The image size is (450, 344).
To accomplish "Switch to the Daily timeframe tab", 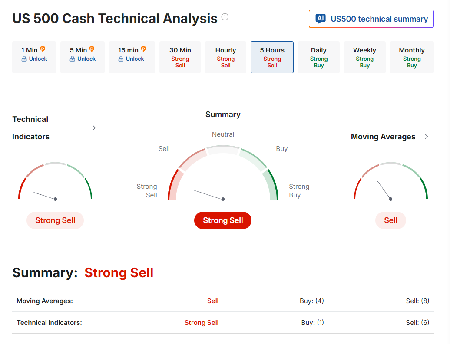I will point(318,57).
